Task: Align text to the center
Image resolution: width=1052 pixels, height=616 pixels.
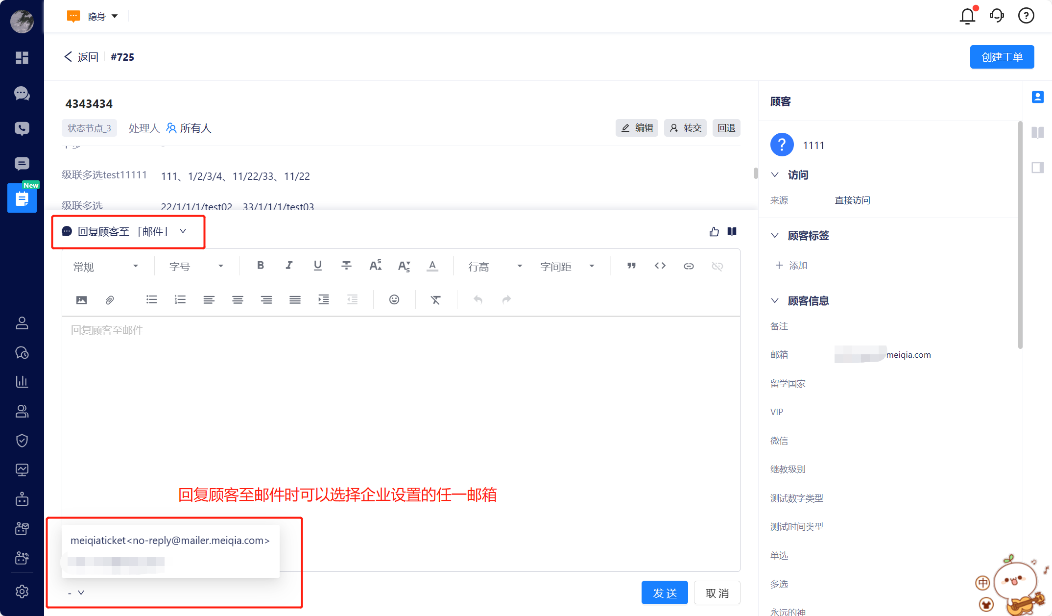Action: point(238,299)
